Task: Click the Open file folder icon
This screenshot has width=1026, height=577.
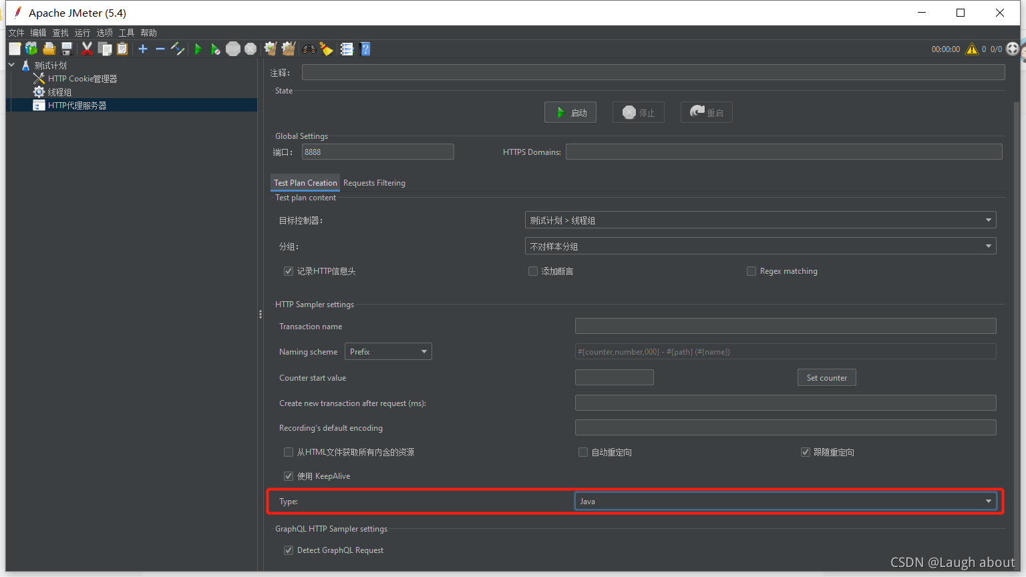Action: [x=49, y=49]
